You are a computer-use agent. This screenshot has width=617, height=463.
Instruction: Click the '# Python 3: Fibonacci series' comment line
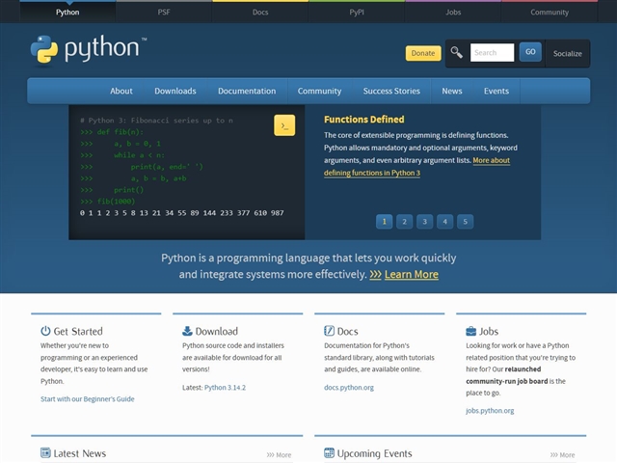tap(156, 121)
